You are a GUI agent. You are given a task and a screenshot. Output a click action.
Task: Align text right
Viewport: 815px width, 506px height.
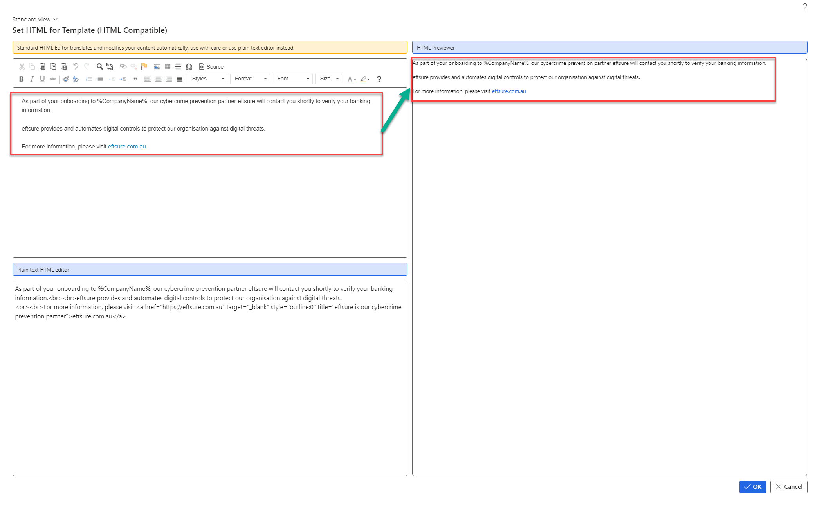(169, 79)
